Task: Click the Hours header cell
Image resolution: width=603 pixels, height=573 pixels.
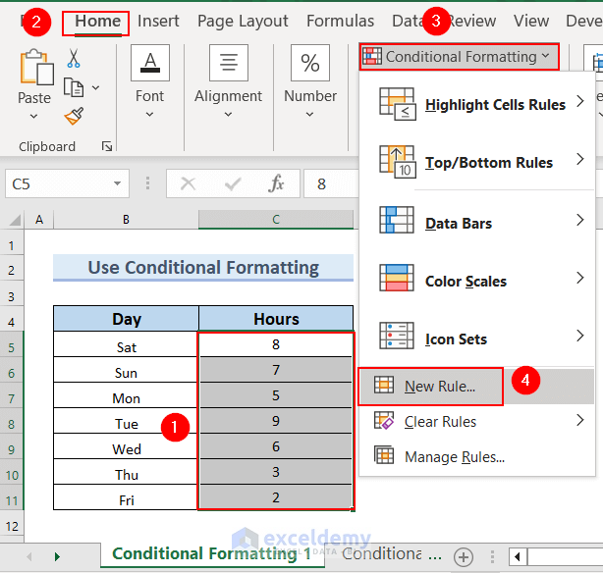Action: (x=276, y=319)
